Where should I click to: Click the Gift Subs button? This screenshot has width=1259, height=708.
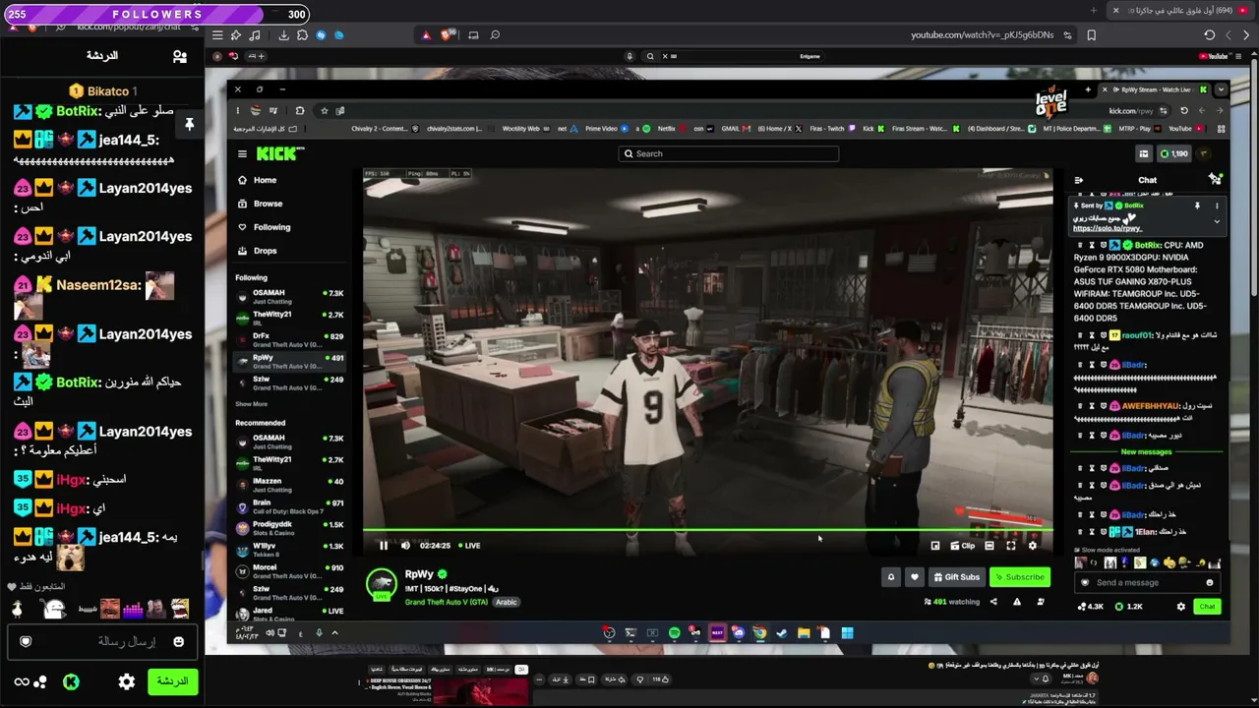click(x=956, y=577)
